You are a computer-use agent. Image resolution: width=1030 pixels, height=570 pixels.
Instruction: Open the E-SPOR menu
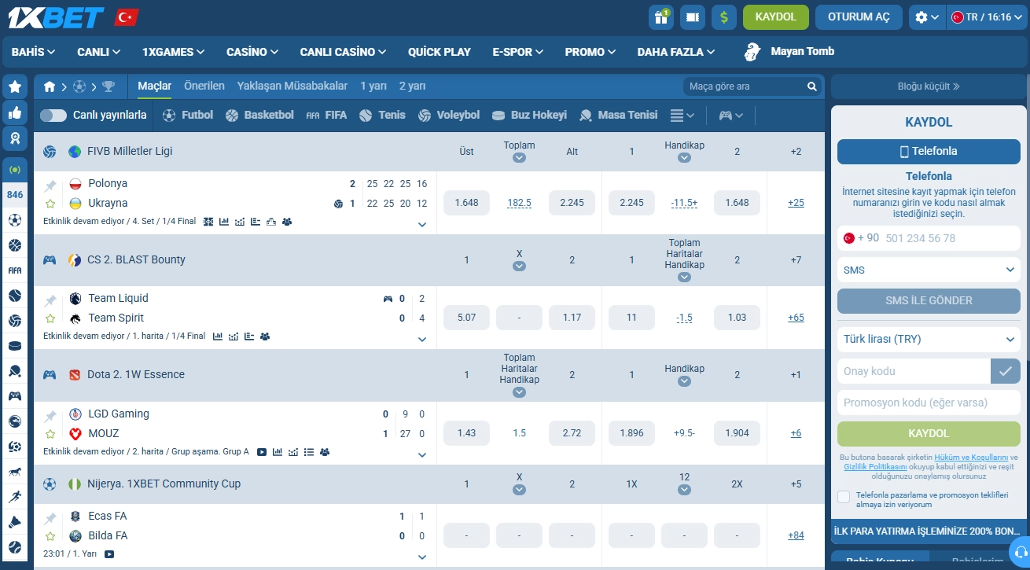518,52
